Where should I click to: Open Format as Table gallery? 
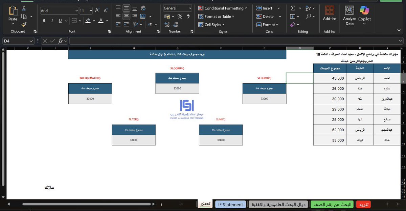coord(217,16)
